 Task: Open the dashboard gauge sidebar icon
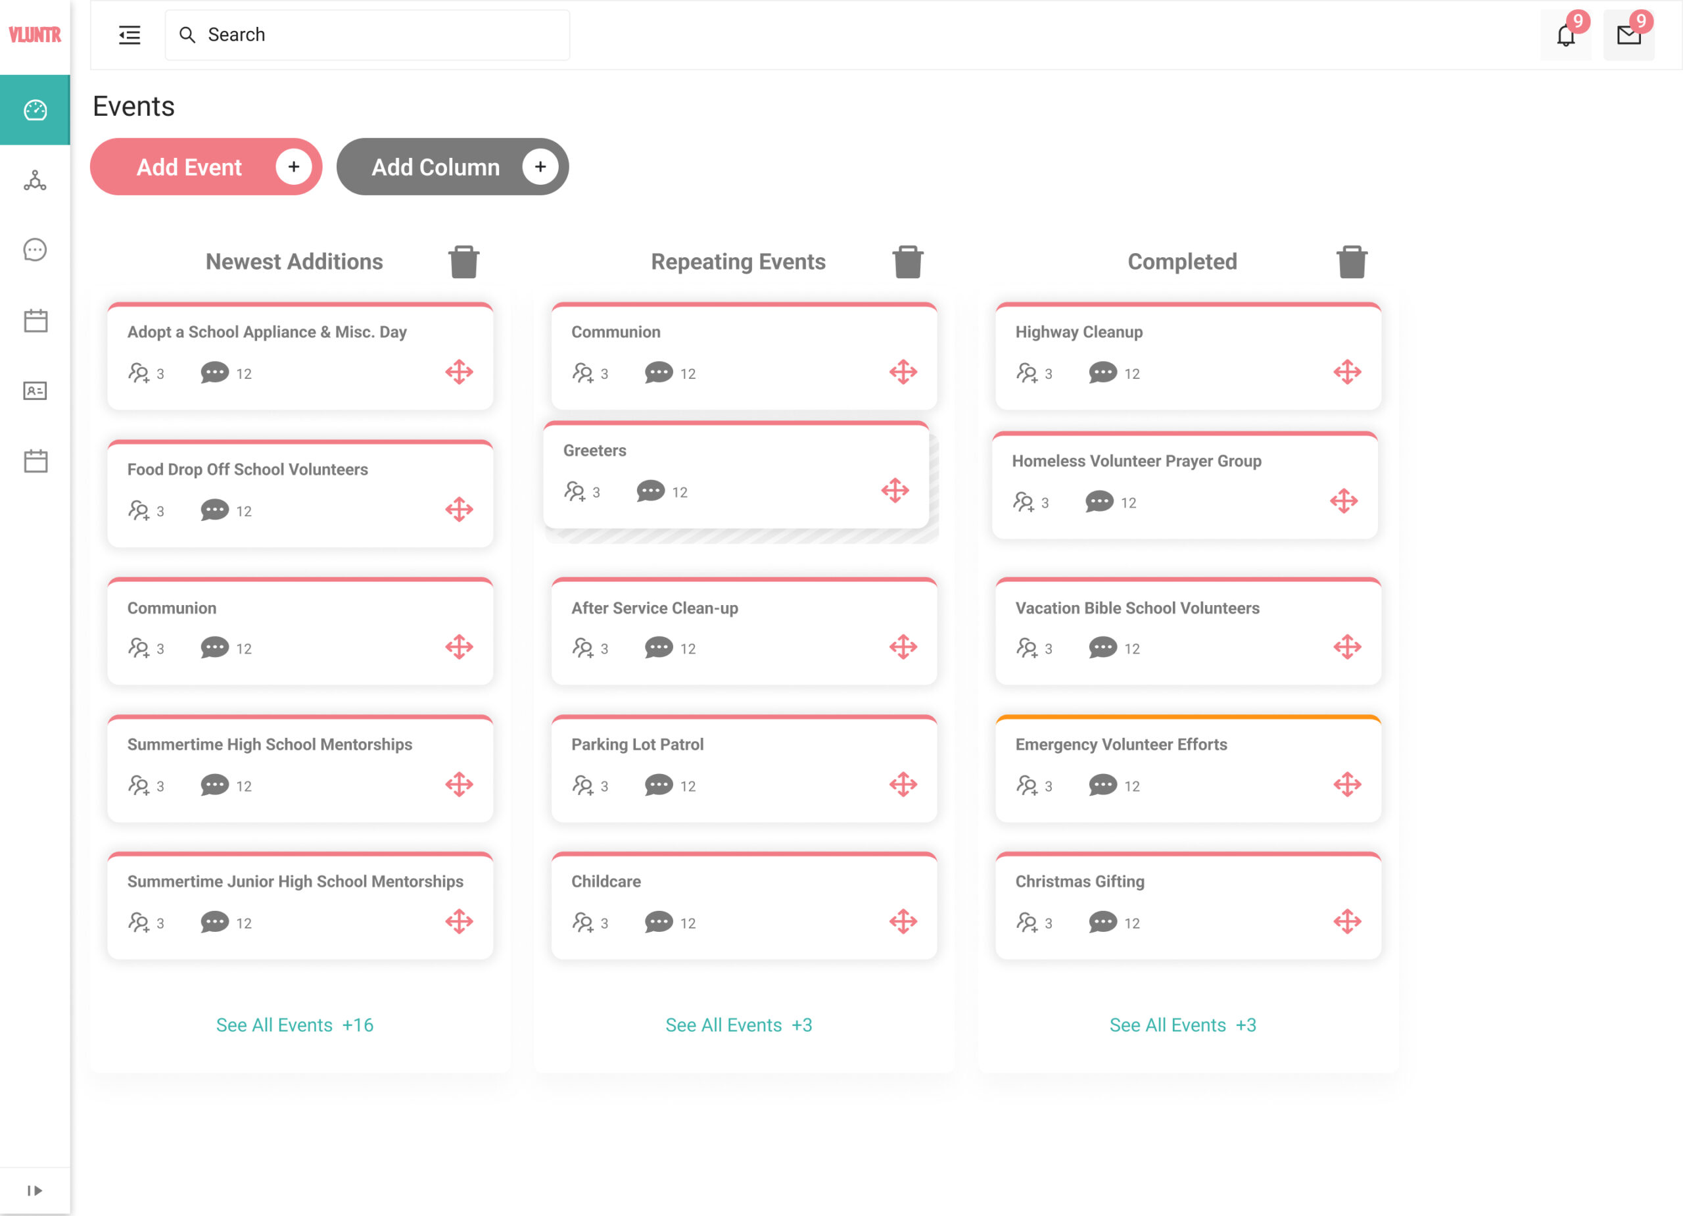[x=35, y=110]
